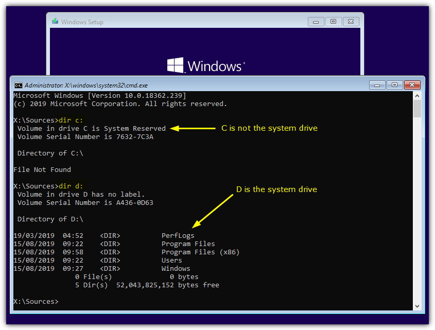The height and width of the screenshot is (330, 435).
Task: Click the 'dir d:' command text
Action: click(71, 186)
